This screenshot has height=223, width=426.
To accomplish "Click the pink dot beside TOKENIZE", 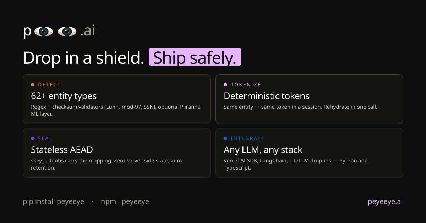I will (225, 85).
